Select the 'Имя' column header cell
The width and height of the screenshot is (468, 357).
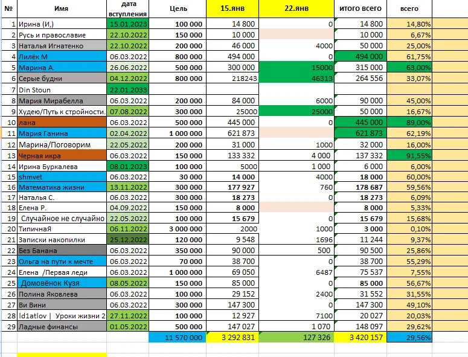click(62, 8)
